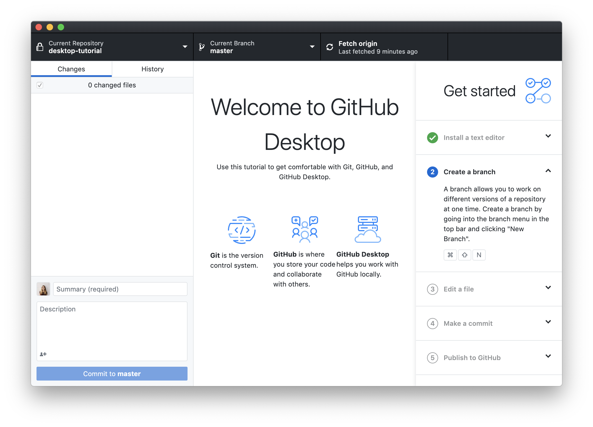Click the 0 changed files text
The height and width of the screenshot is (427, 593).
[x=112, y=85]
